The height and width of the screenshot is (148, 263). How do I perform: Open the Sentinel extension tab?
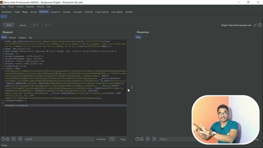tap(129, 12)
